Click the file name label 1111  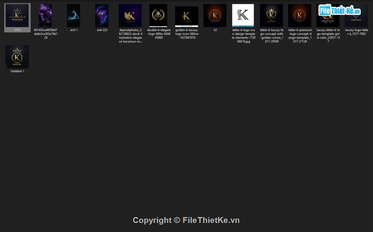[17, 30]
